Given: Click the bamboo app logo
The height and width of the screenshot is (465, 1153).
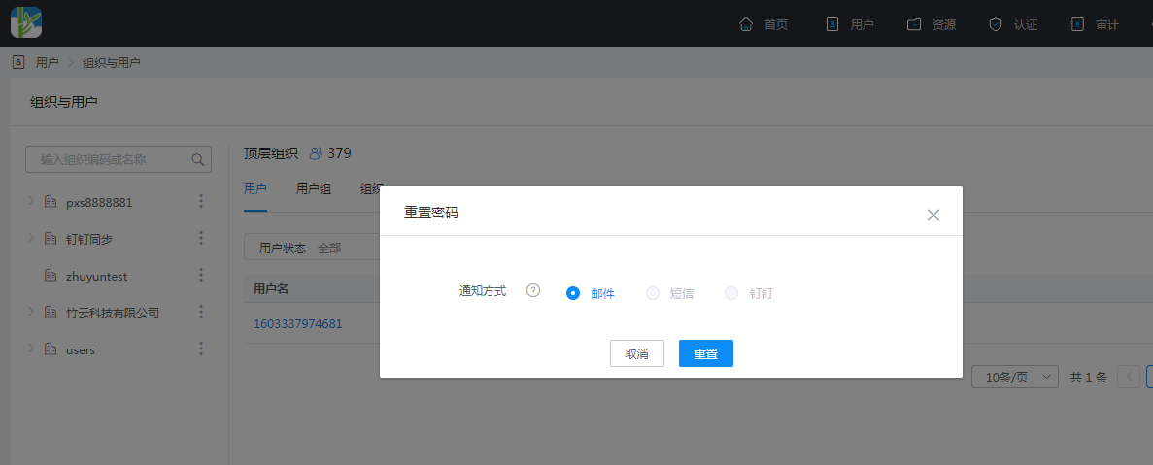Looking at the screenshot, I should [x=25, y=22].
